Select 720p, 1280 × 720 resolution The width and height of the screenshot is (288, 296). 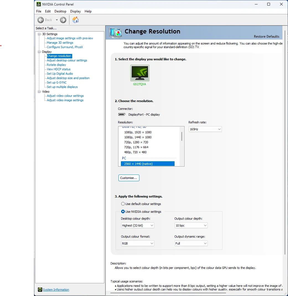pos(136,142)
